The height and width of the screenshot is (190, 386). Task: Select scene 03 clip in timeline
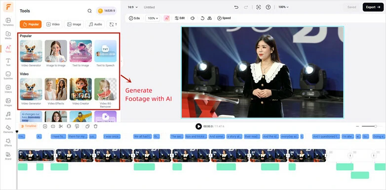(x=114, y=156)
